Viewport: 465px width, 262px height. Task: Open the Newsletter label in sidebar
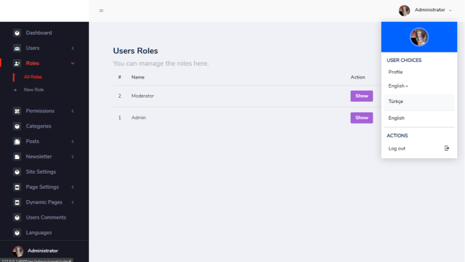[39, 157]
